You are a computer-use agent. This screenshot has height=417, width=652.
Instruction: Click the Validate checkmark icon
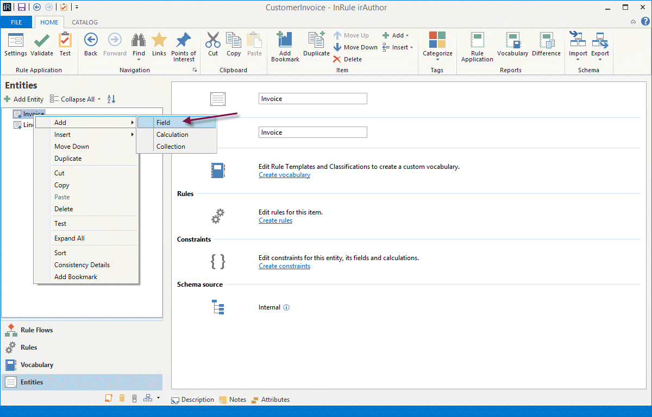coord(42,41)
